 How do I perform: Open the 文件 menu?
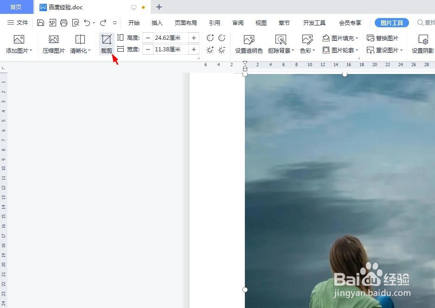(x=18, y=22)
